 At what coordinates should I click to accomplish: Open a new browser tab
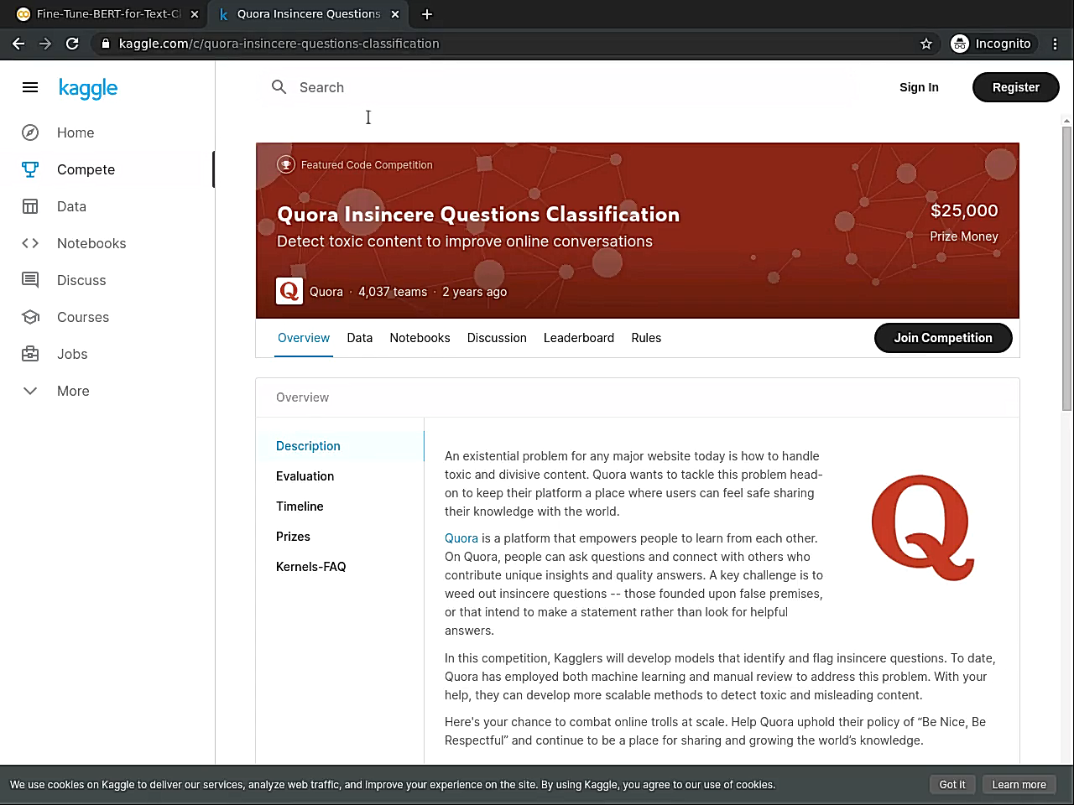427,14
